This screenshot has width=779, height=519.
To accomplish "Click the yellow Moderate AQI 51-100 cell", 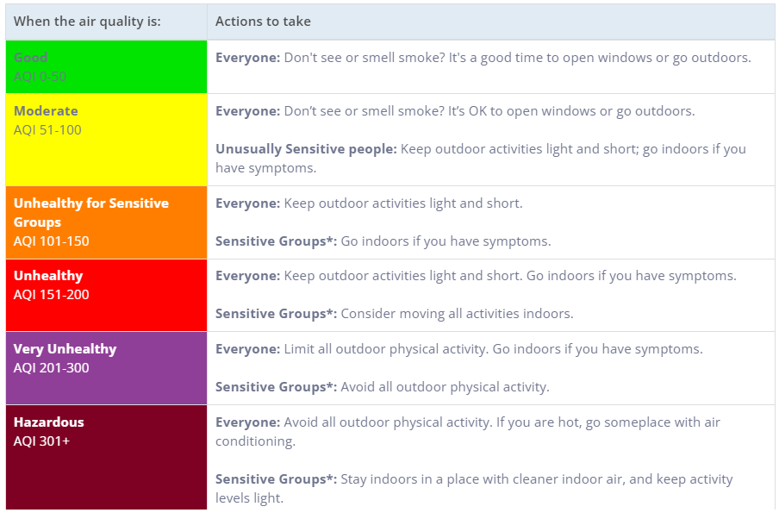I will [106, 138].
